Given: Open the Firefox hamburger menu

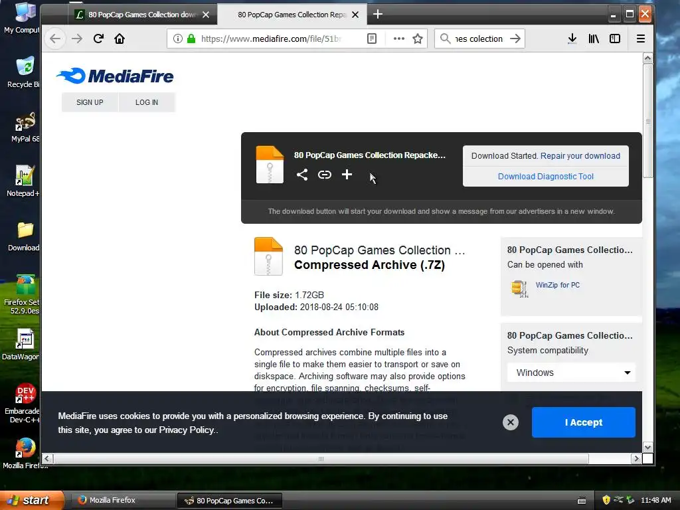Looking at the screenshot, I should (x=641, y=39).
